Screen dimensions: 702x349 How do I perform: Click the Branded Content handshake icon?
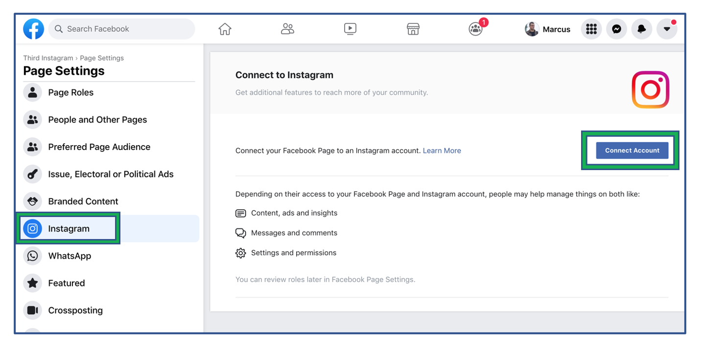coord(33,201)
